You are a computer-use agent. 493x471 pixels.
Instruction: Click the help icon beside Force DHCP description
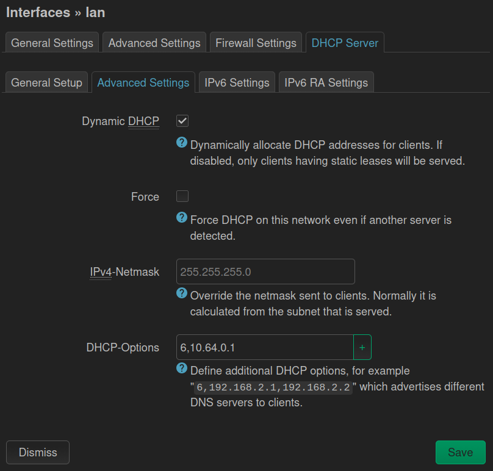[x=182, y=217]
